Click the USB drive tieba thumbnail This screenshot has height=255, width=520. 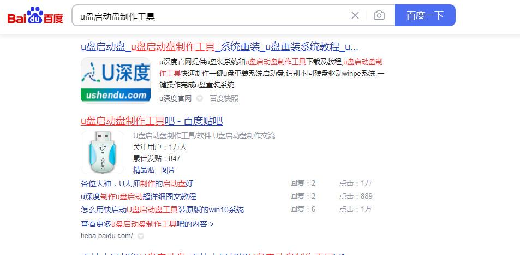[x=103, y=152]
